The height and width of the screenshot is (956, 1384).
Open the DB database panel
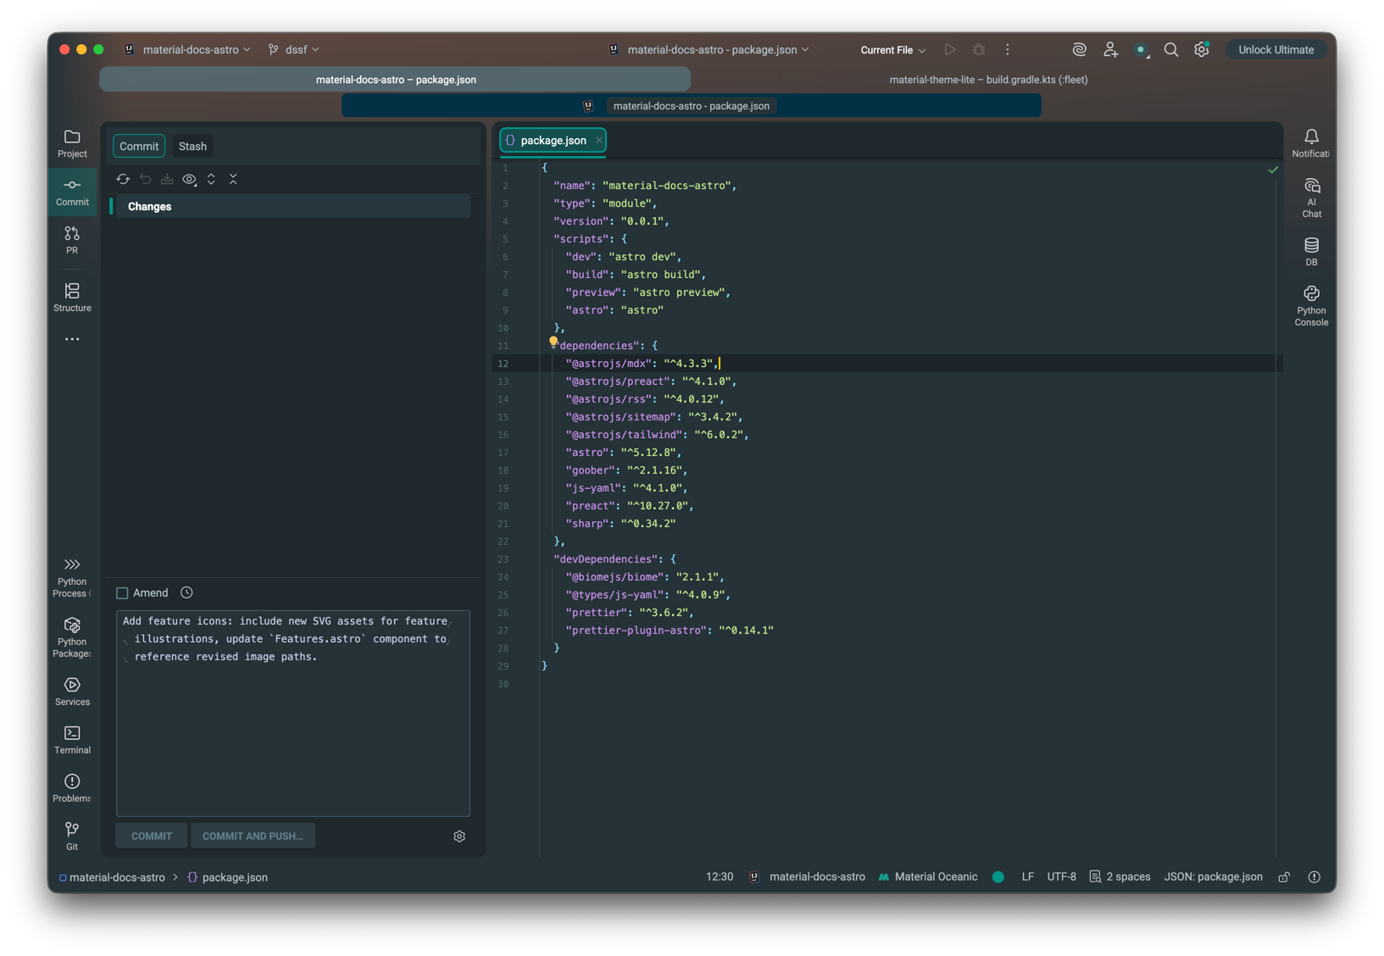[1311, 252]
